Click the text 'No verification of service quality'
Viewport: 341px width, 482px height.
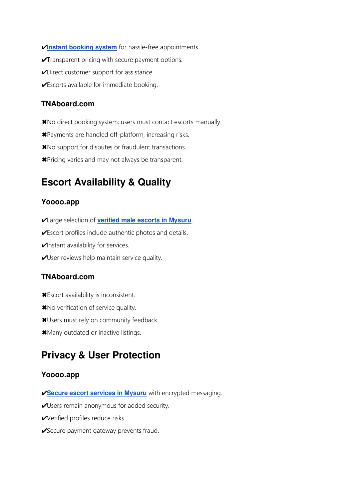(92, 308)
